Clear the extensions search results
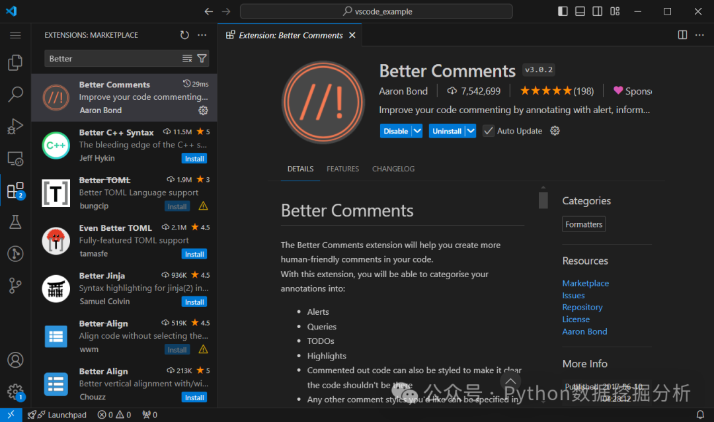Screen dimensions: 714x422 coord(187,58)
